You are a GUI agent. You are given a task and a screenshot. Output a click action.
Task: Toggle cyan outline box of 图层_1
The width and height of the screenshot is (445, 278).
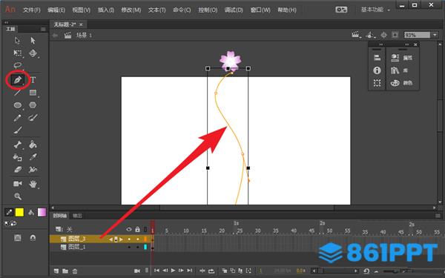tap(145, 247)
